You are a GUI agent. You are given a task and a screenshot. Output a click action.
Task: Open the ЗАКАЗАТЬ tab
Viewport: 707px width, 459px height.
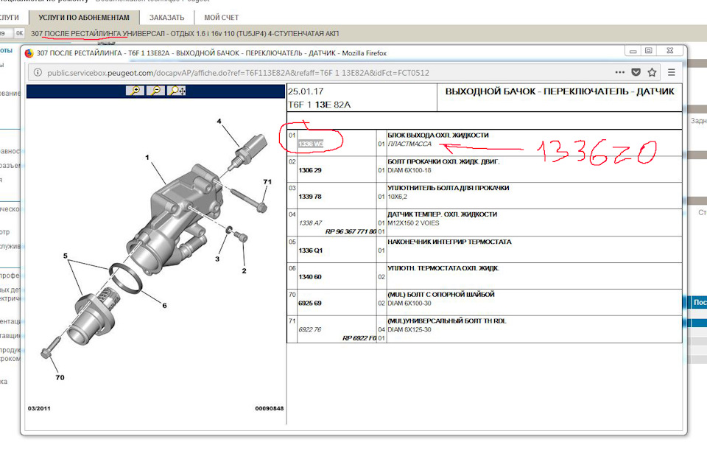[167, 18]
